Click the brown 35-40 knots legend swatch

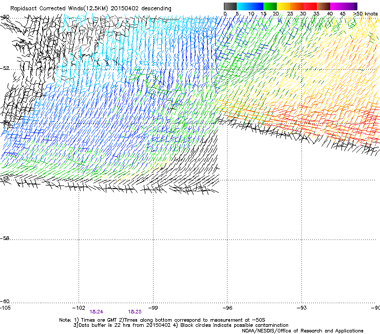[324, 6]
